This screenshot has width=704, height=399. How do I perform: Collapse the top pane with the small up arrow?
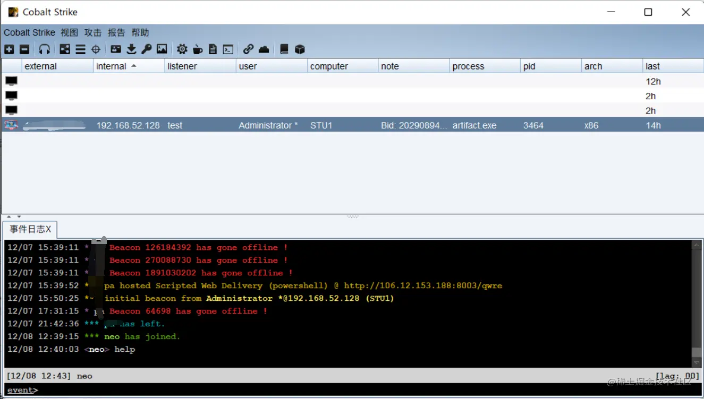(9, 216)
